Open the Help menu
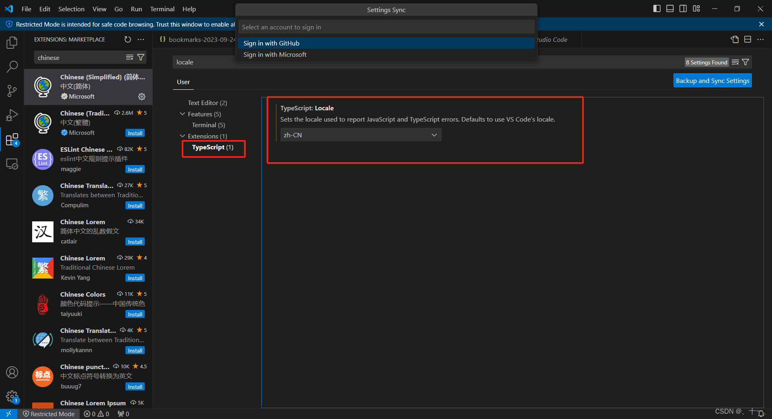Screen dimensions: 772x419 click(189, 9)
